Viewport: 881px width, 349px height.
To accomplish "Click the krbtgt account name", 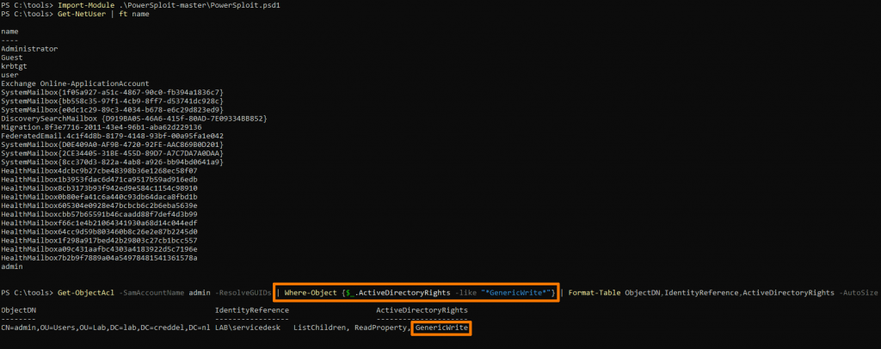I will click(x=15, y=66).
